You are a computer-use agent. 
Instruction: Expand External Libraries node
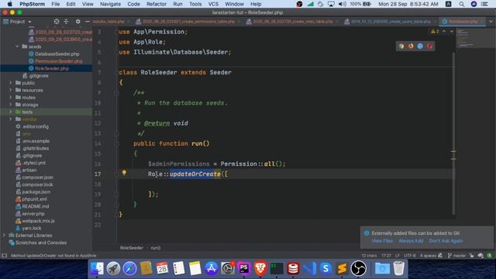point(4,235)
